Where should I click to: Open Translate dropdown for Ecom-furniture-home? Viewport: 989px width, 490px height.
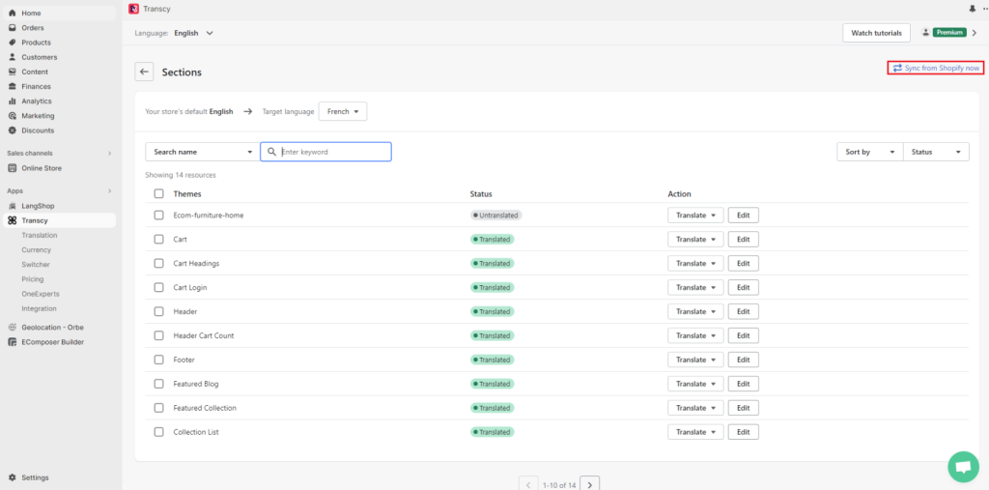coord(695,216)
